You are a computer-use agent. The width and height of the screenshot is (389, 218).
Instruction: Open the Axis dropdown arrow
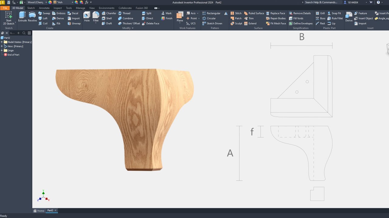(198, 13)
